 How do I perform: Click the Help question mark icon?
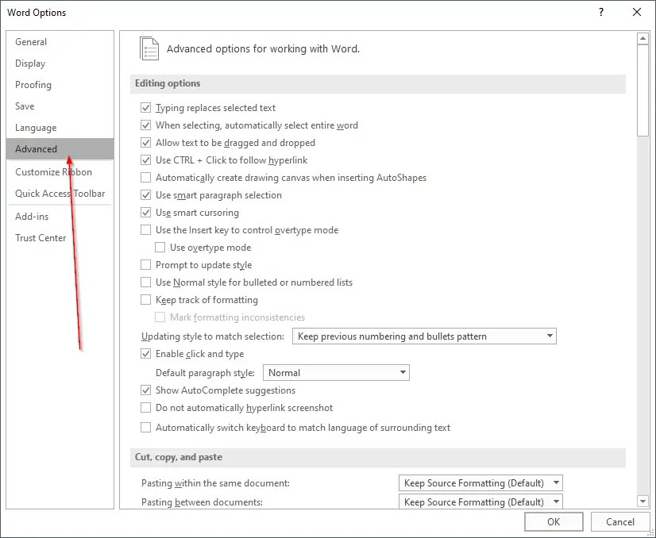601,13
